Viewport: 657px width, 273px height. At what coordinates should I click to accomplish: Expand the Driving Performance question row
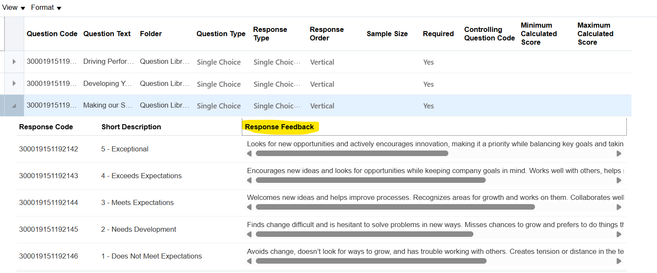(x=14, y=62)
